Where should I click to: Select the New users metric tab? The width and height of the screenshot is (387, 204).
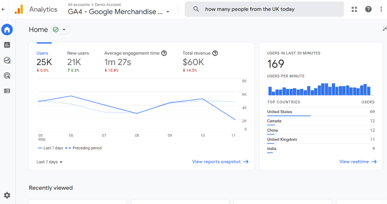coord(78,62)
